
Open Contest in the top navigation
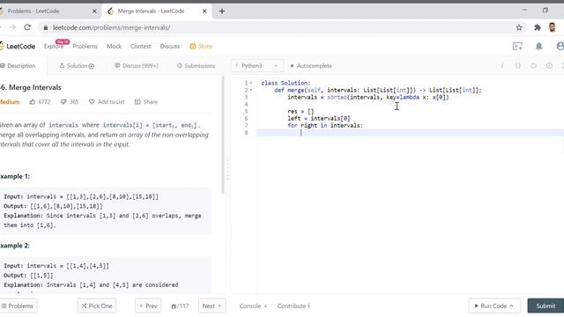[141, 46]
